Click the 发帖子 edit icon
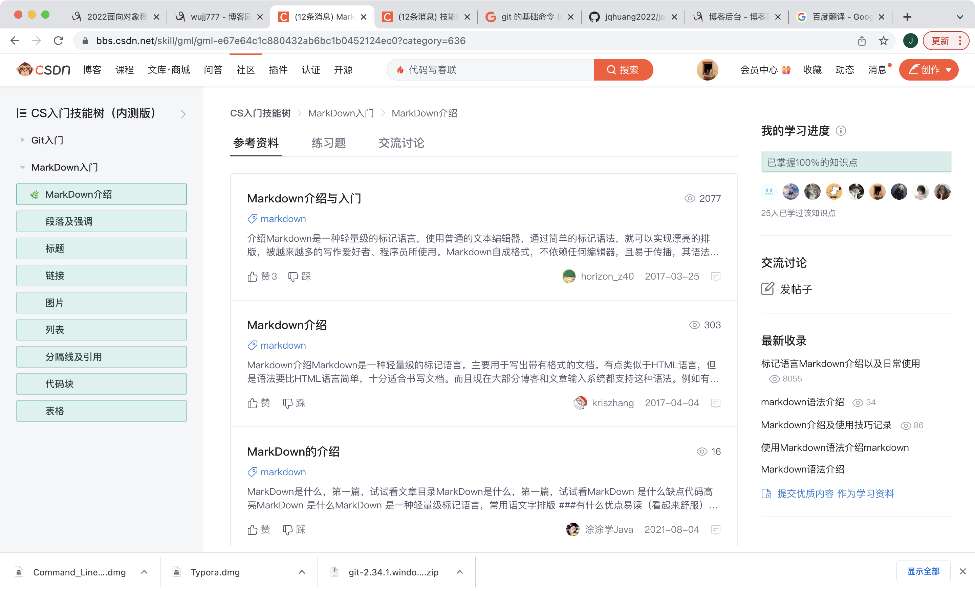Screen dimensions: 975x591 click(767, 289)
